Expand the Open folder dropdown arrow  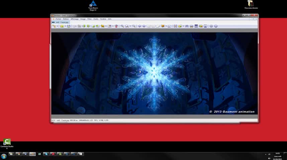(x=65, y=26)
